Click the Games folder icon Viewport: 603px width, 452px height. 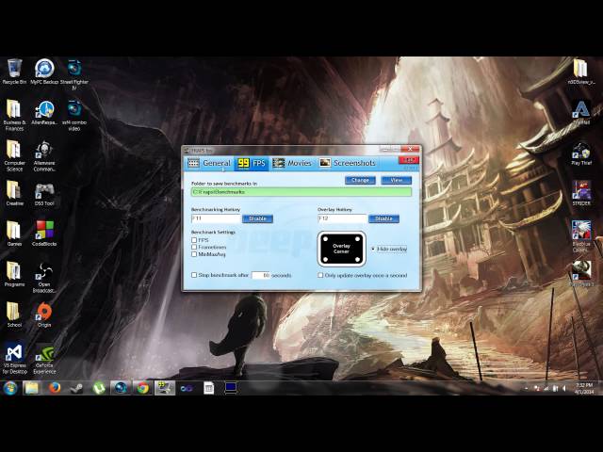(14, 234)
